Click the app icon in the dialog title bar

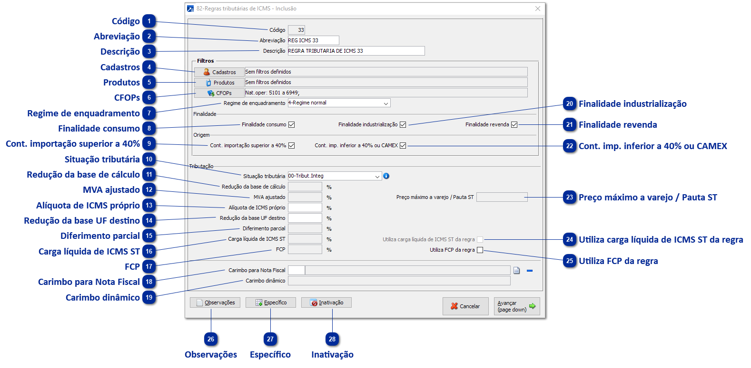coord(190,9)
